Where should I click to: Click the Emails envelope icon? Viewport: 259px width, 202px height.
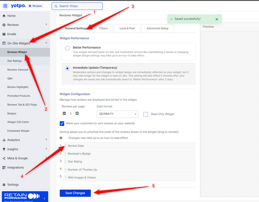click(x=4, y=34)
